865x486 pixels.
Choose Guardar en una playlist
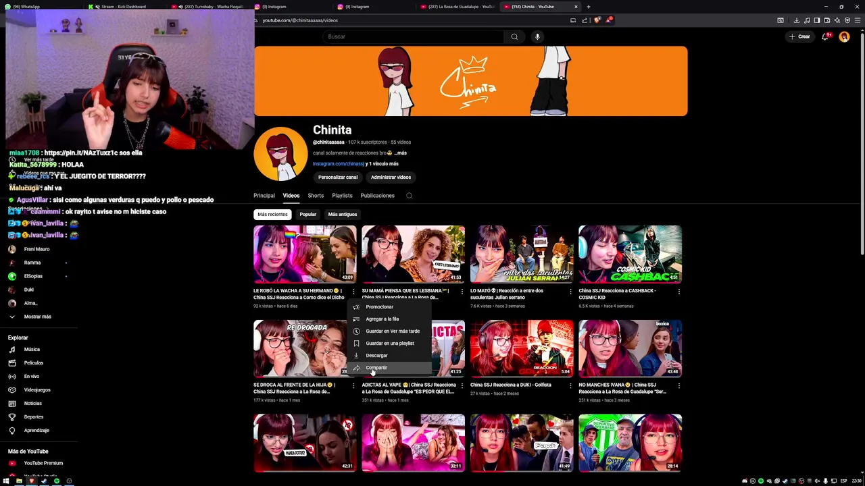pos(390,344)
